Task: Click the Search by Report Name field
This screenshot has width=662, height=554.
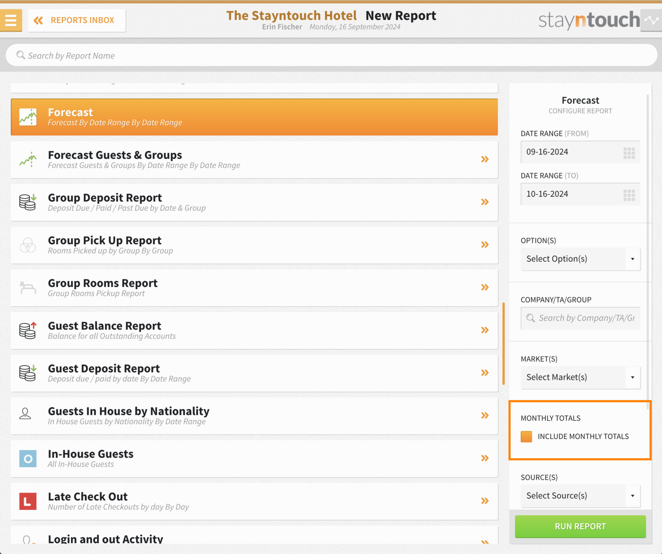Action: point(331,55)
